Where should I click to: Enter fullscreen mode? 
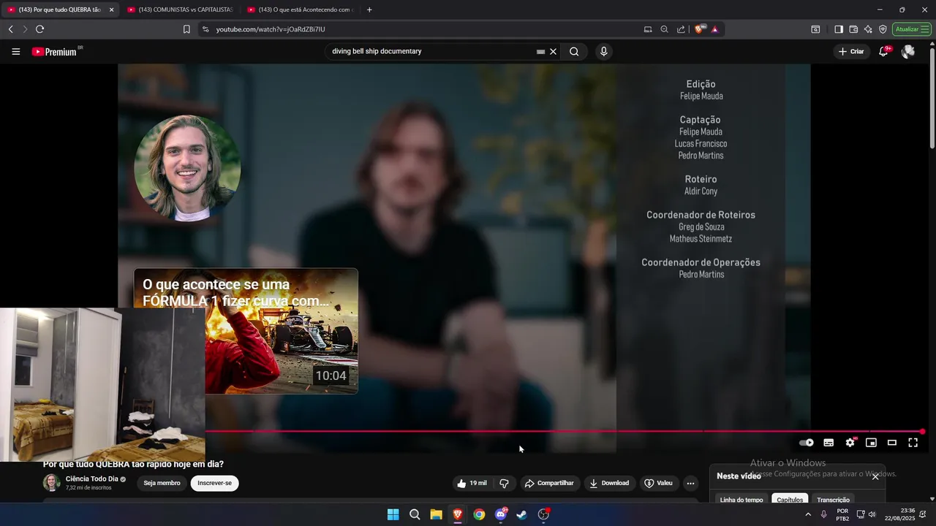coord(913,443)
